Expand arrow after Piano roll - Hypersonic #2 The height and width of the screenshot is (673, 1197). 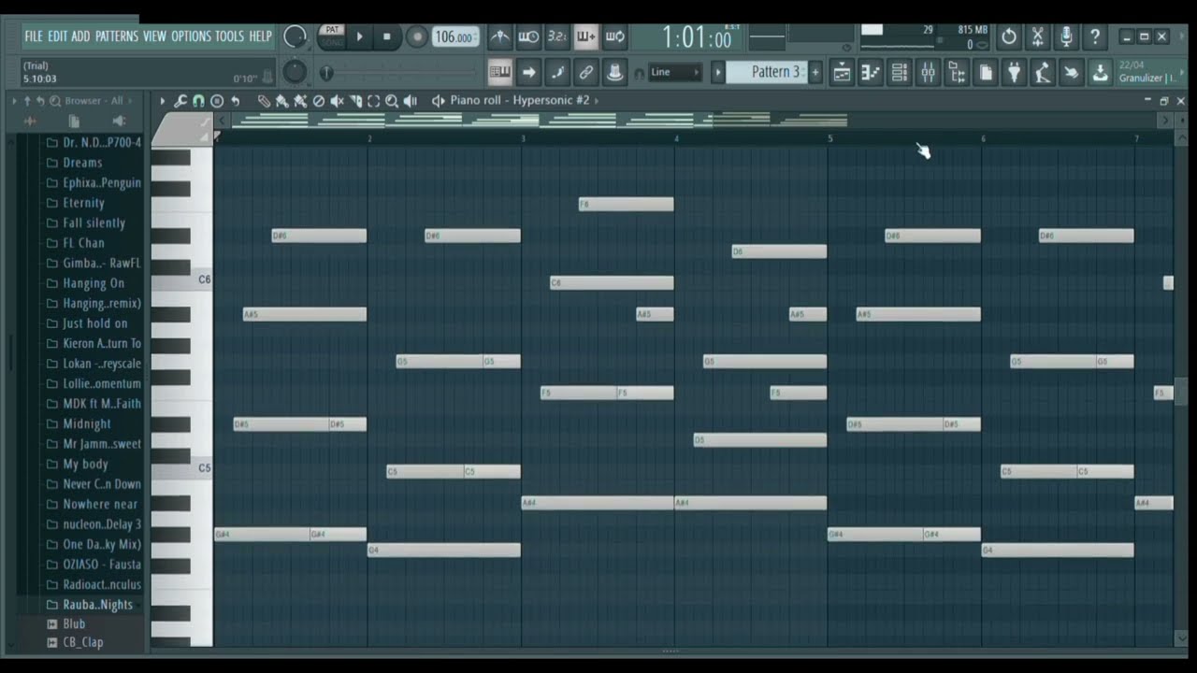tap(597, 101)
